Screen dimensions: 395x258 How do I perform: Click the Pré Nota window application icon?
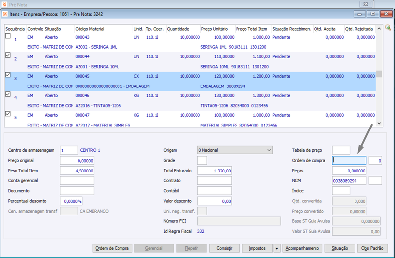tap(5, 4)
